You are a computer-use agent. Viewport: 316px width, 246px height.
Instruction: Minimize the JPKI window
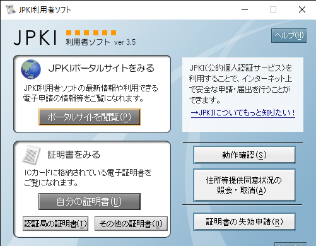coord(245,9)
